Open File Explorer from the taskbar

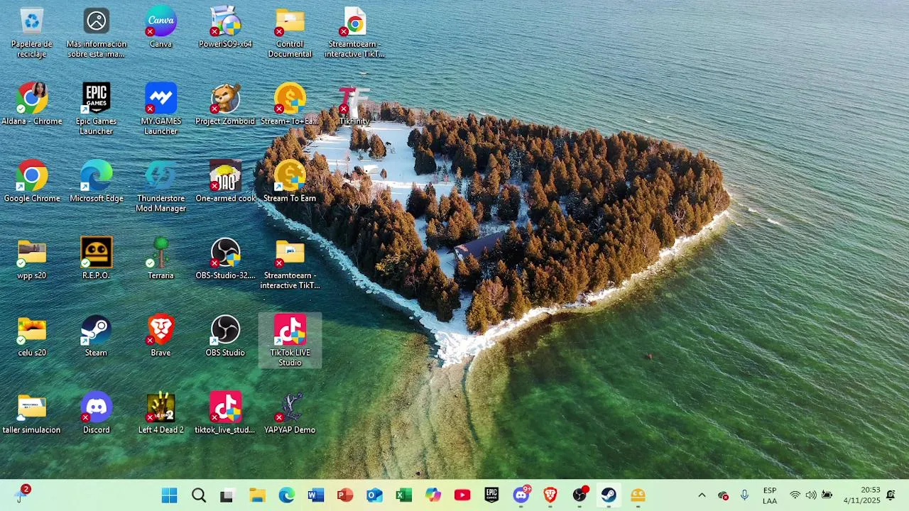tap(257, 495)
